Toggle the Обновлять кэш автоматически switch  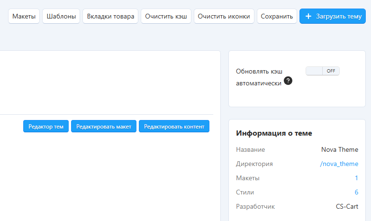pyautogui.click(x=322, y=71)
